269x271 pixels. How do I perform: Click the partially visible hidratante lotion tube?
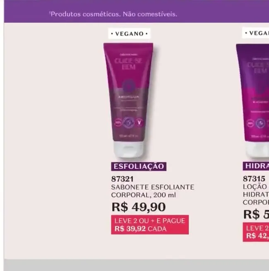(253, 101)
